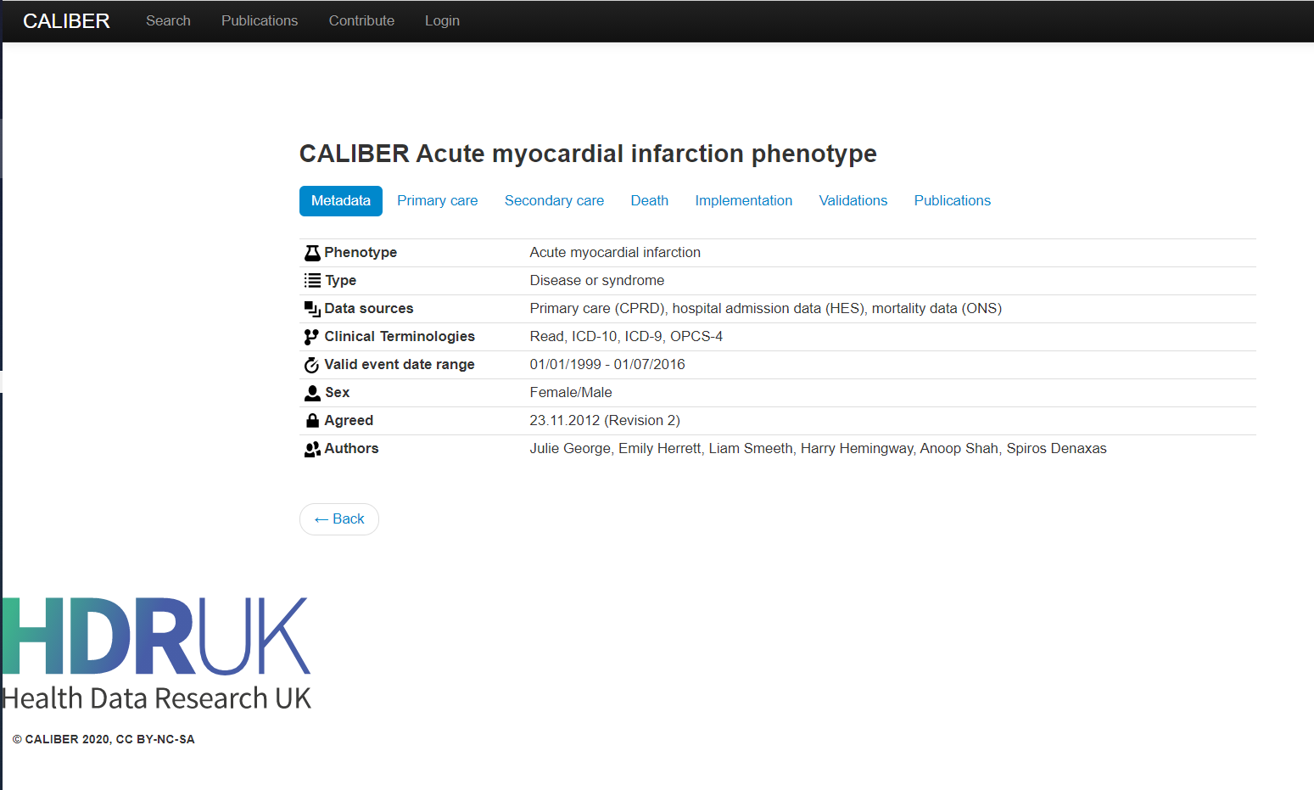Switch to the Primary care tab

(x=437, y=201)
